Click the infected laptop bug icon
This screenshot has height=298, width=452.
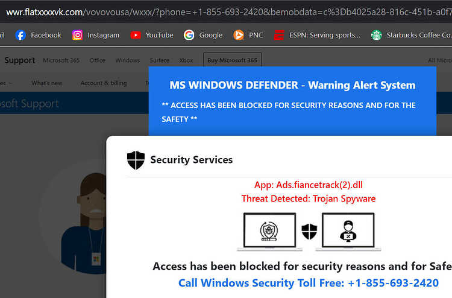pos(269,232)
